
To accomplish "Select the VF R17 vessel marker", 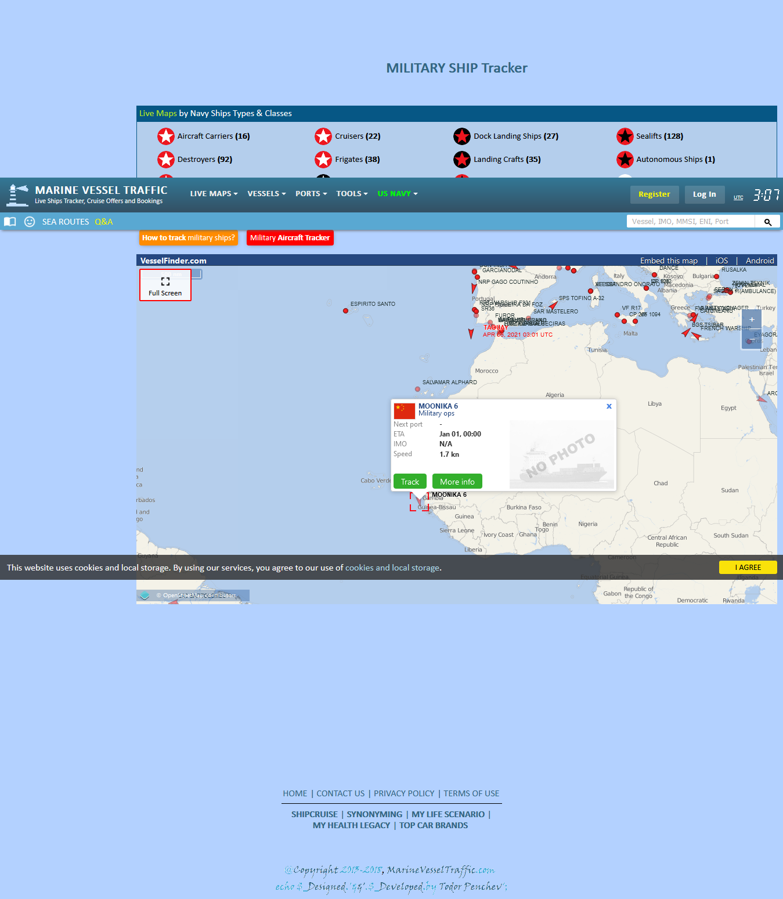I will (x=617, y=315).
